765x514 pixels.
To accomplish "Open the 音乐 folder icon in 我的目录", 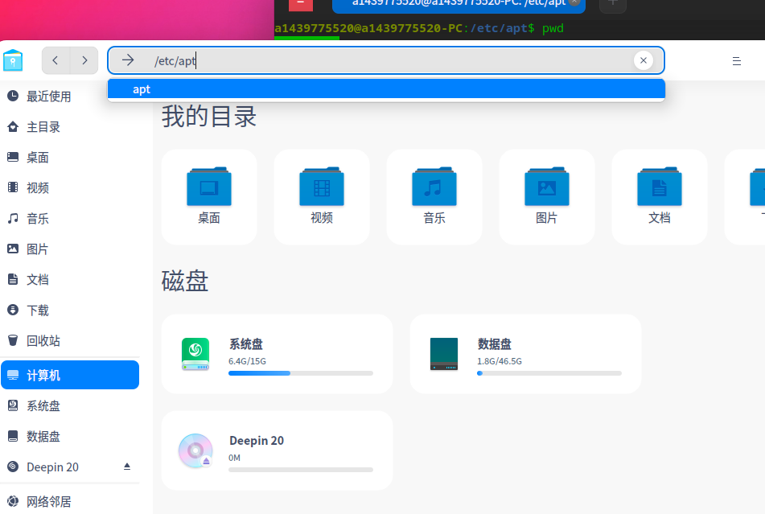I will point(434,187).
